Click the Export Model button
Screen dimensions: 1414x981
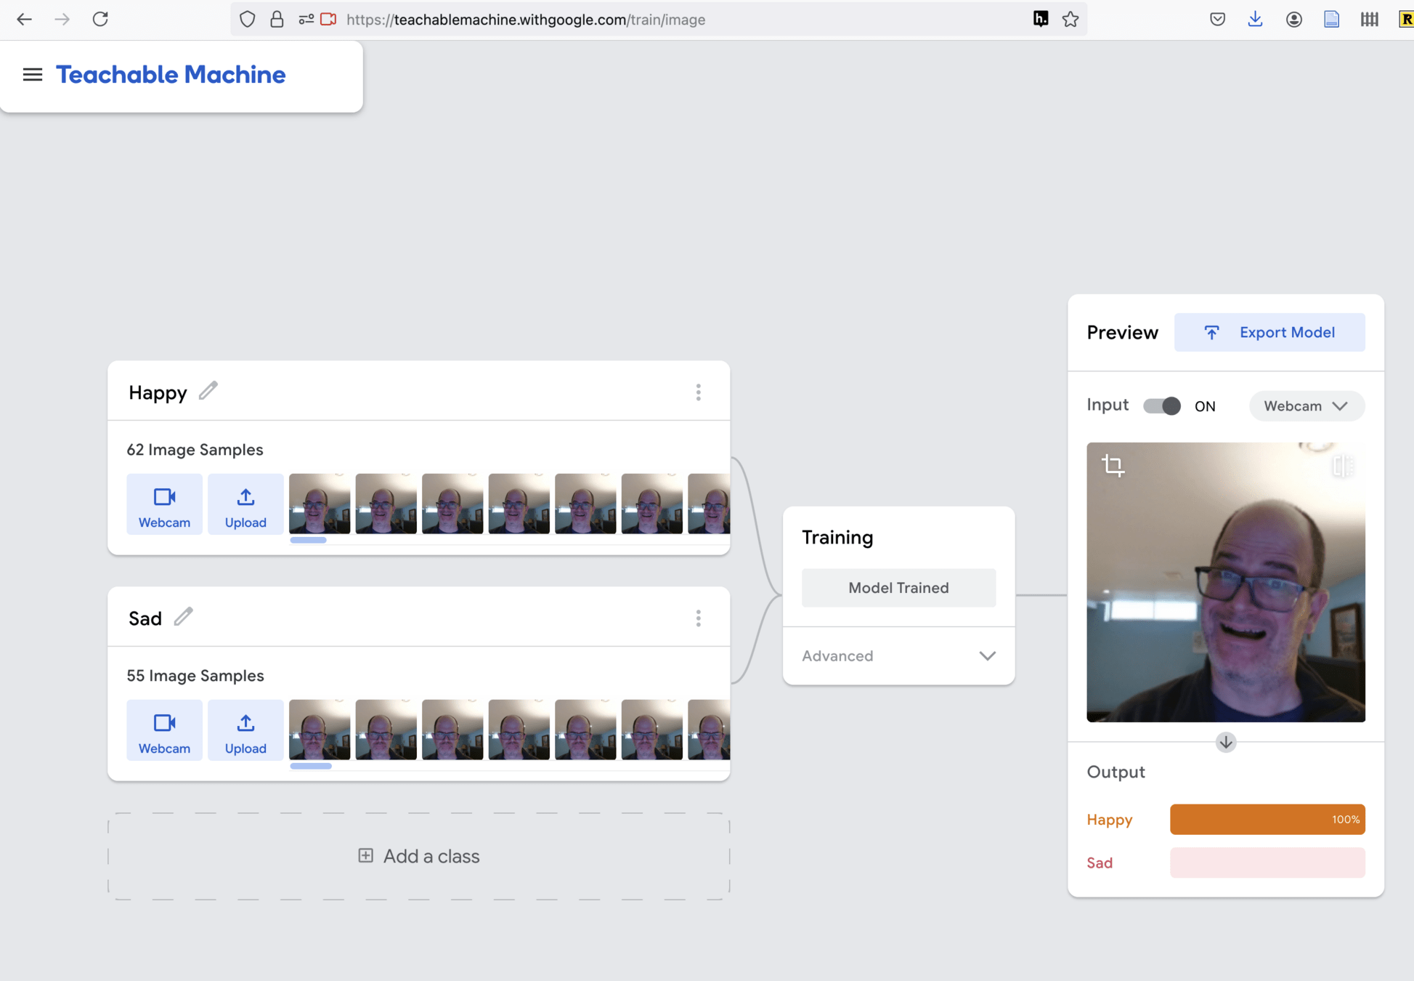coord(1269,332)
